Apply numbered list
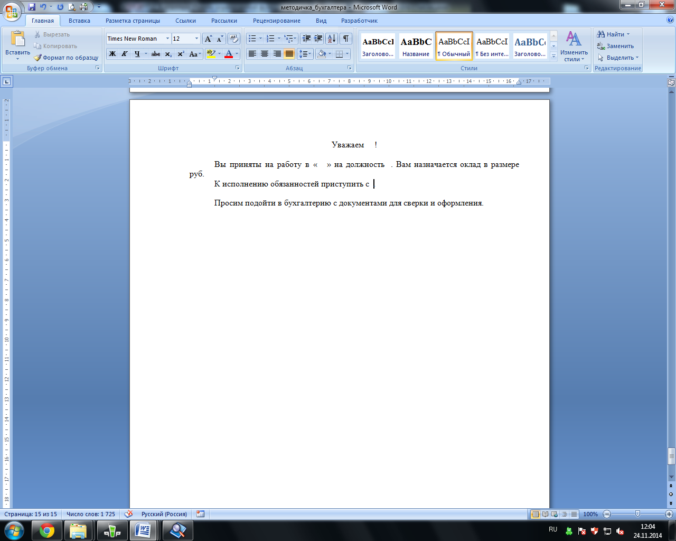The image size is (676, 541). tap(270, 39)
